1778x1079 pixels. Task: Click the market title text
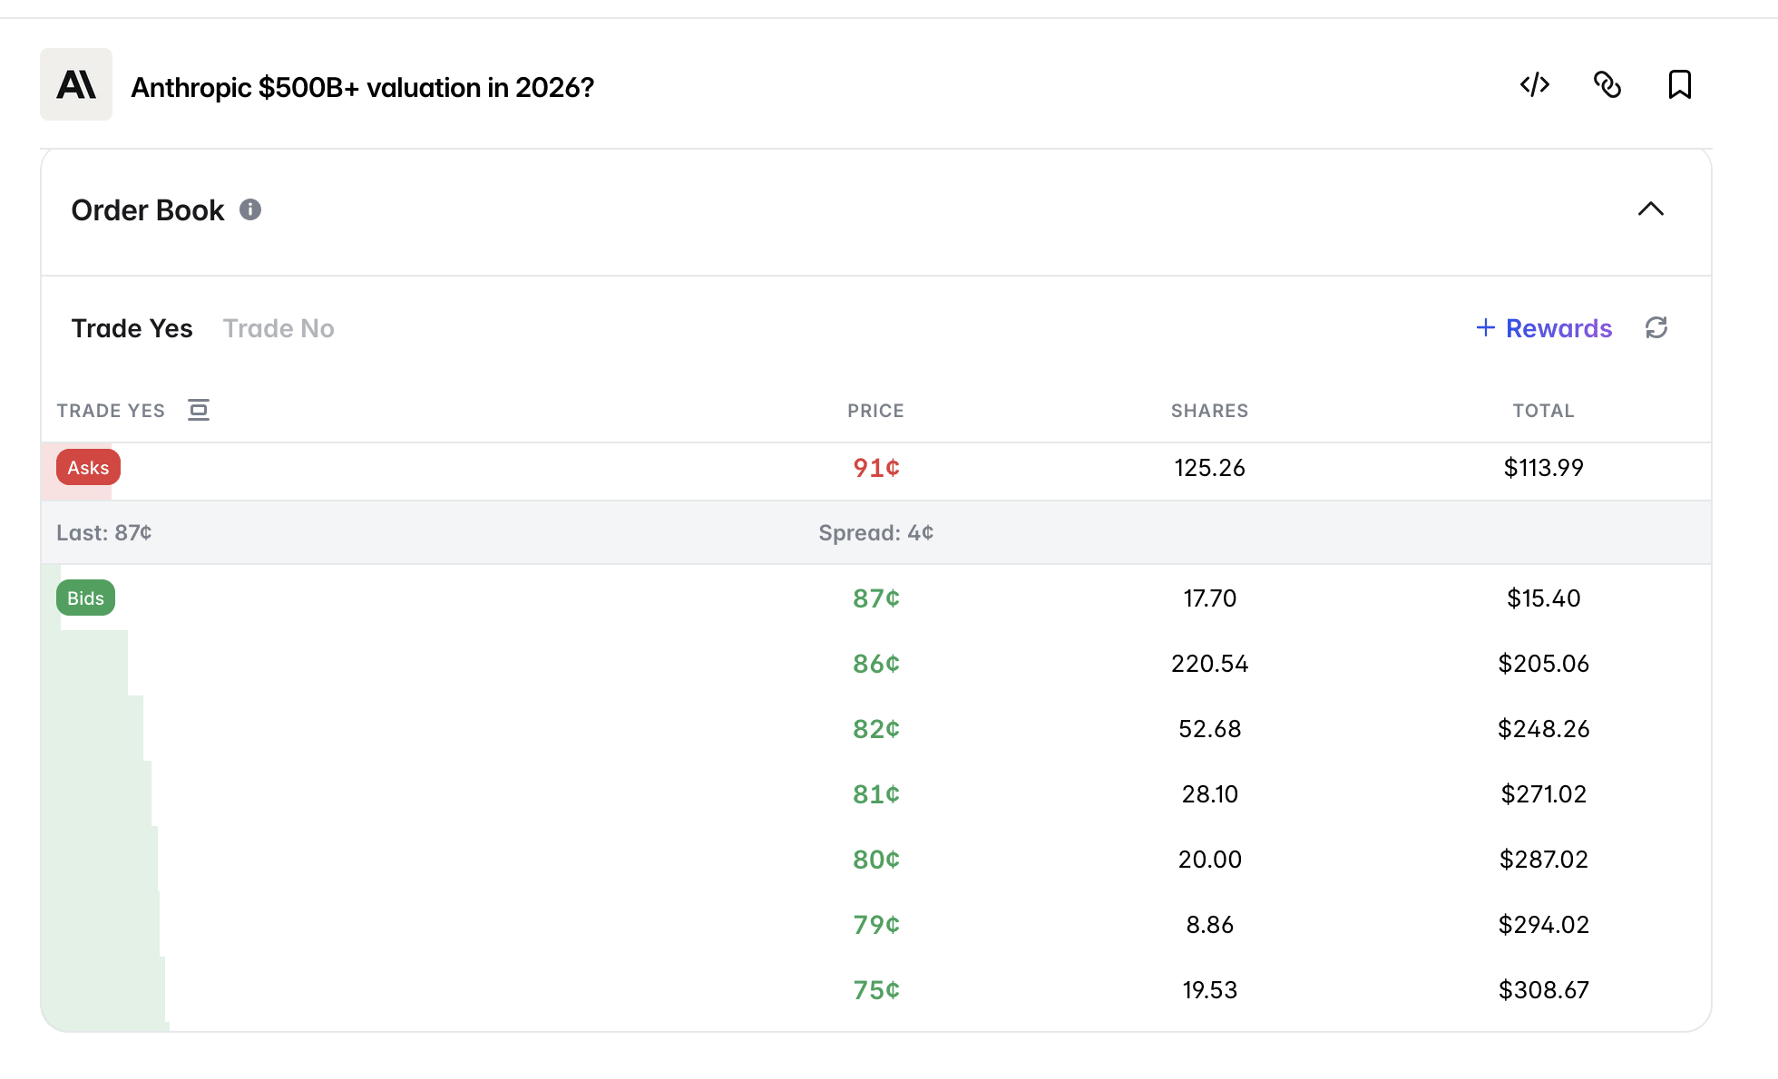coord(362,88)
